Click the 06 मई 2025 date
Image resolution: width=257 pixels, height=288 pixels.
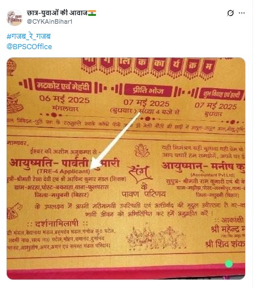(64, 99)
